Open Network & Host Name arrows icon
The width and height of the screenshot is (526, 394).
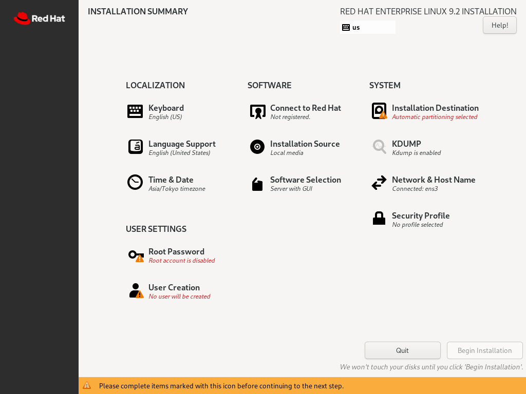tap(379, 183)
